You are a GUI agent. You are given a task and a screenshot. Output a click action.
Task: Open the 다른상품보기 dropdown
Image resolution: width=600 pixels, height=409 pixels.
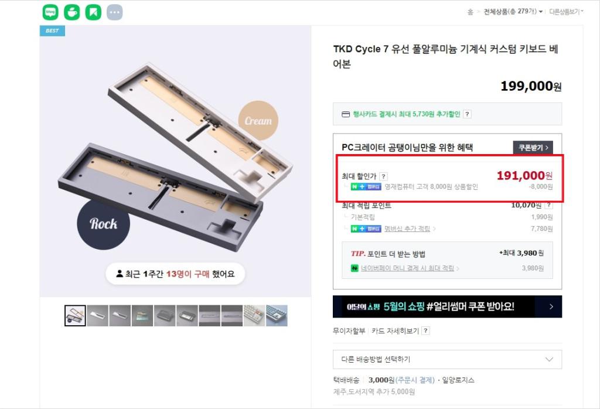pos(566,12)
